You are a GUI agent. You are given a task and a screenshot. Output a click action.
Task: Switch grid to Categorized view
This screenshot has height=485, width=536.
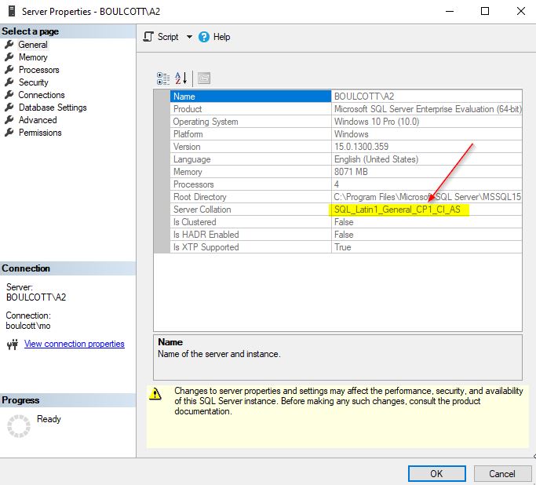pos(163,78)
